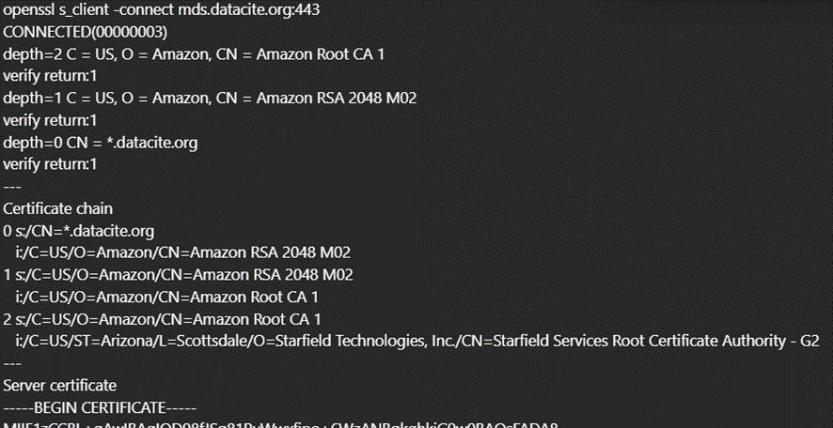Image resolution: width=833 pixels, height=428 pixels.
Task: Click the depth=2 Amazon Root CA 1 line
Action: 194,53
